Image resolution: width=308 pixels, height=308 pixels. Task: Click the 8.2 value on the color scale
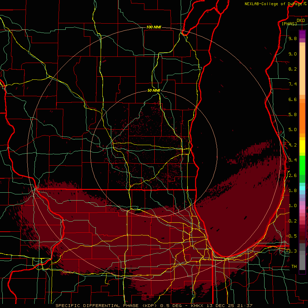click(x=293, y=69)
